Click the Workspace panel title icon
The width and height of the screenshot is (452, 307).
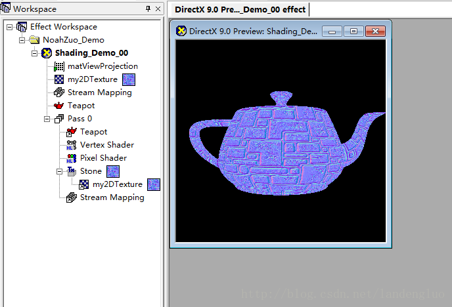[x=5, y=8]
